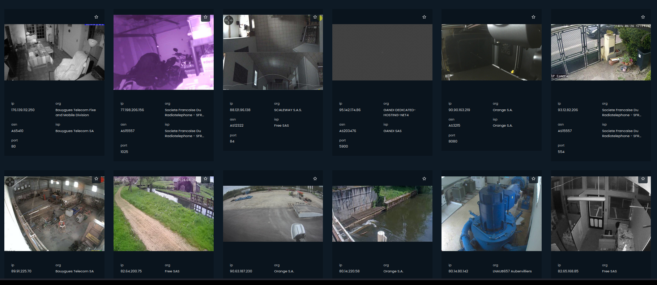Select org "GANDI DEDICATED-HOSTING-NET4"
Screen dimensions: 657x285
pos(400,113)
